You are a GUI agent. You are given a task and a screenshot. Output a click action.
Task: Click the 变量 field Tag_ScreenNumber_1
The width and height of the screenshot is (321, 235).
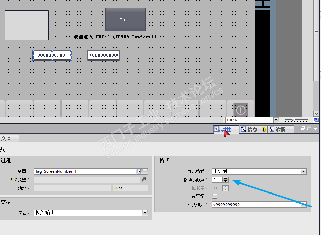click(x=85, y=171)
